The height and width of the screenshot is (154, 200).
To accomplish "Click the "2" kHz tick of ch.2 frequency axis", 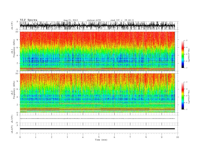I will point(17,105).
